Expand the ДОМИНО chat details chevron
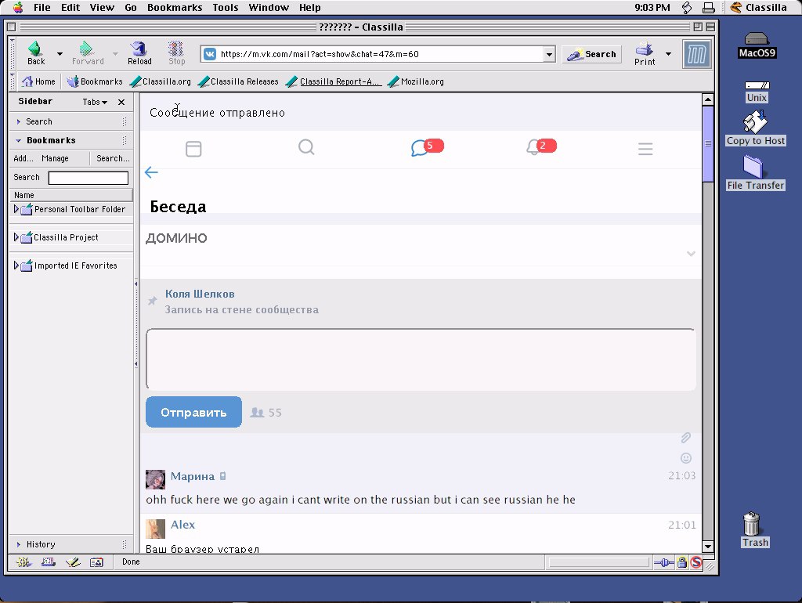Screen dimensions: 802x603 691,254
